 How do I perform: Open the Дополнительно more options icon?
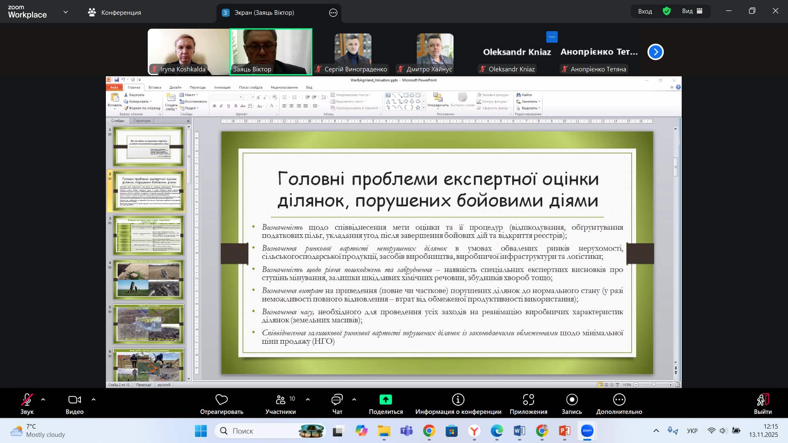pyautogui.click(x=619, y=400)
